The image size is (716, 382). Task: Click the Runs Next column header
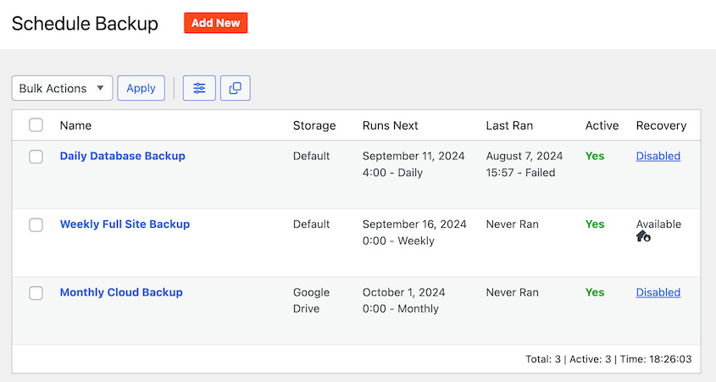point(390,125)
